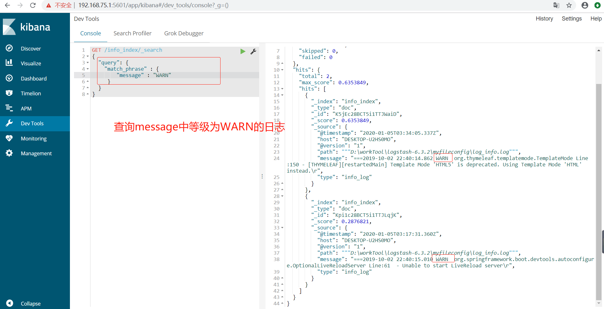Open the request options wrench icon
Screen dimensions: 604x309
click(253, 51)
